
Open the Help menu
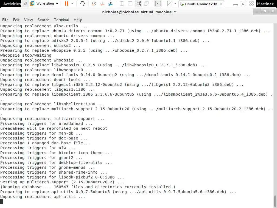[78, 20]
